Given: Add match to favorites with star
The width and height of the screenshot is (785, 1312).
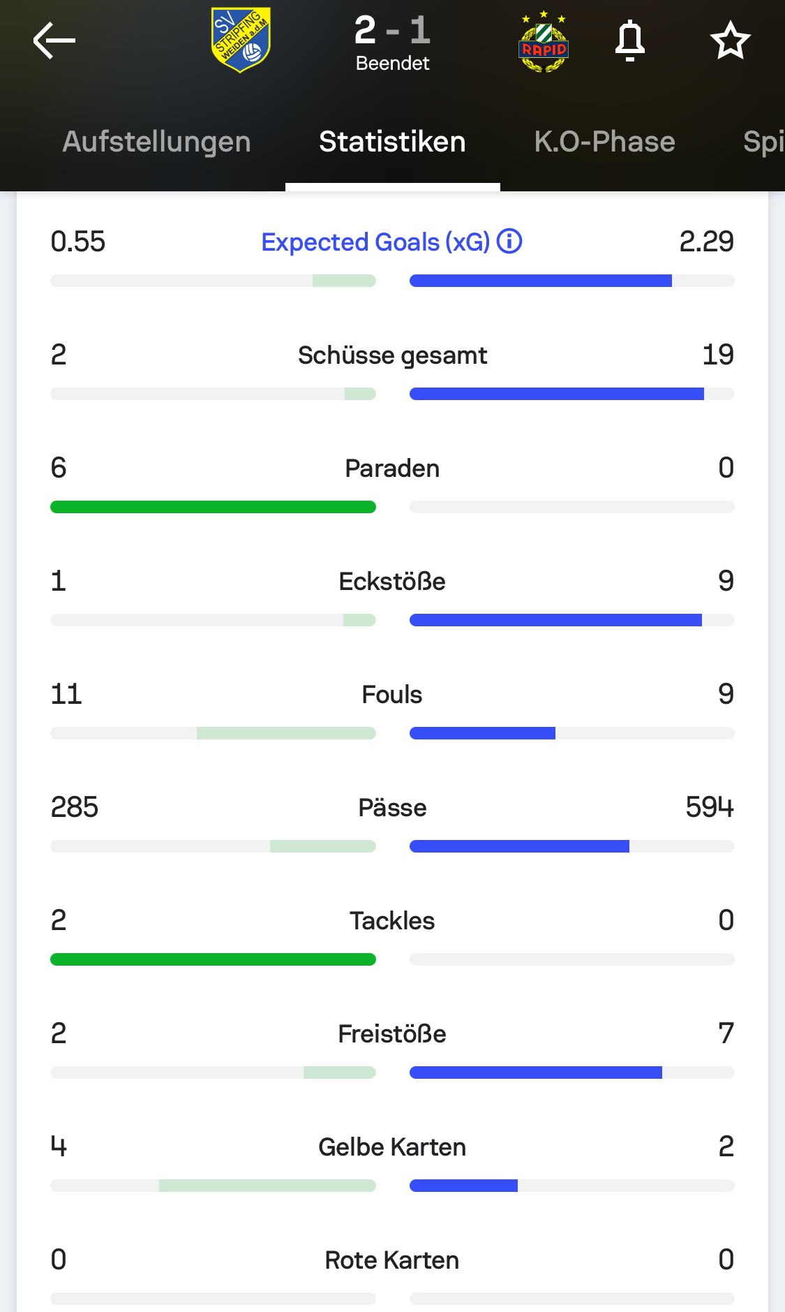Looking at the screenshot, I should [731, 40].
